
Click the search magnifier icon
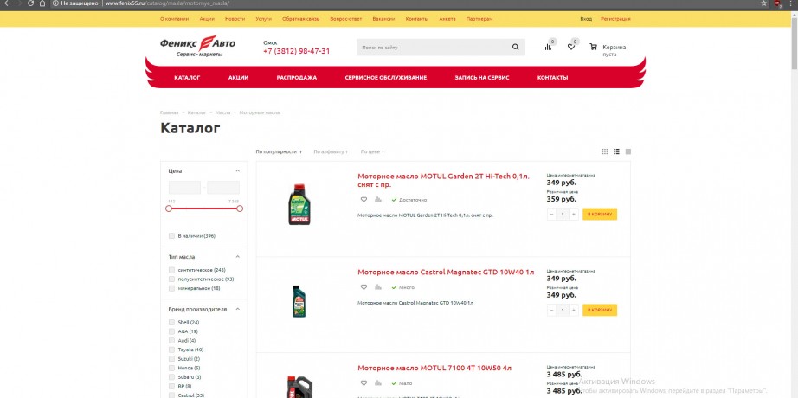516,48
